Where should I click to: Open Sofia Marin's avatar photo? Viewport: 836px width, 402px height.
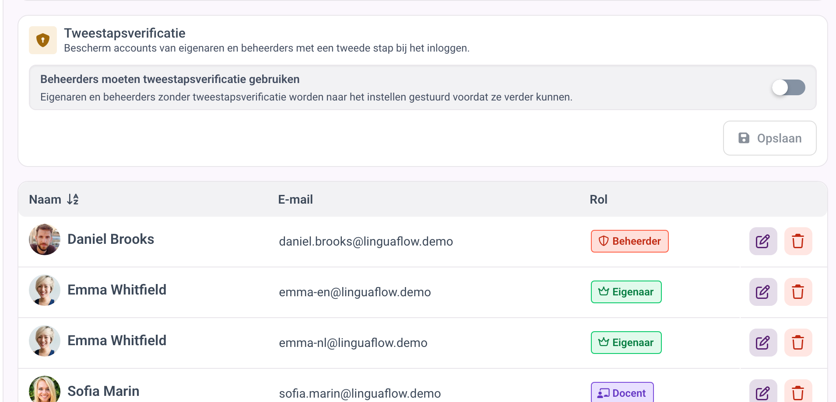tap(45, 390)
